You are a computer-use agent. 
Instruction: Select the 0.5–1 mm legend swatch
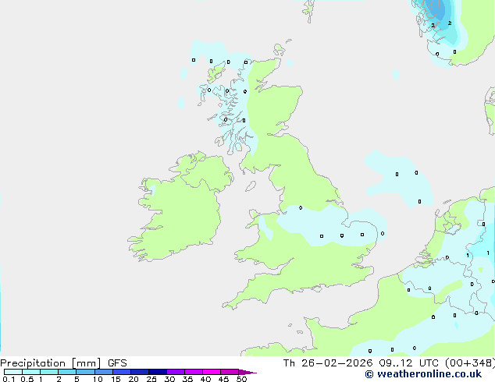point(31,372)
